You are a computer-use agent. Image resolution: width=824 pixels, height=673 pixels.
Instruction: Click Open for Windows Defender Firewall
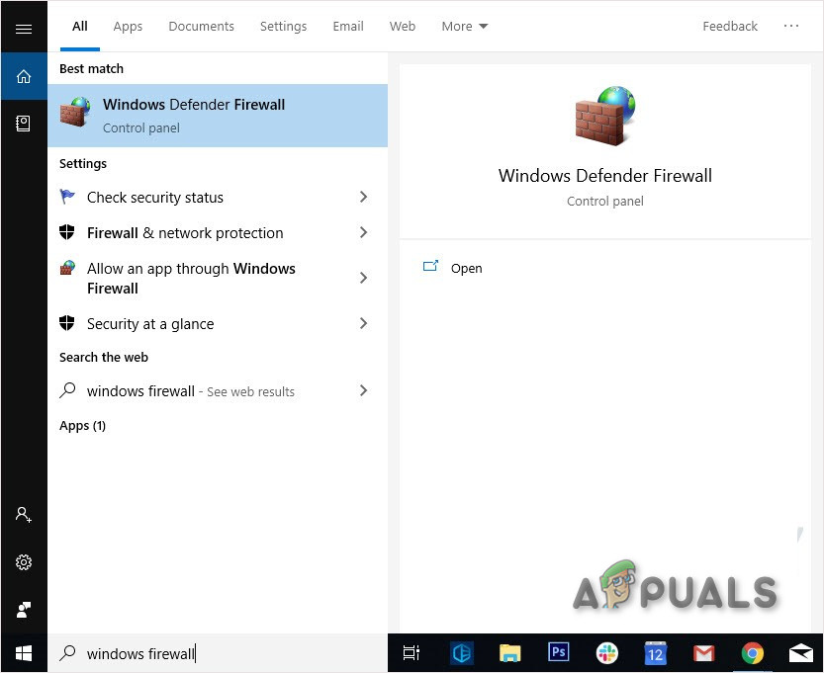coord(466,268)
